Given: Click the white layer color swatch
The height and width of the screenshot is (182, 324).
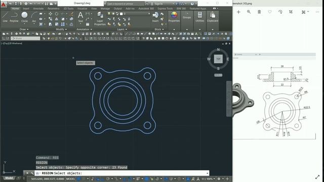Looking at the screenshot, I should pyautogui.click(x=121, y=14).
